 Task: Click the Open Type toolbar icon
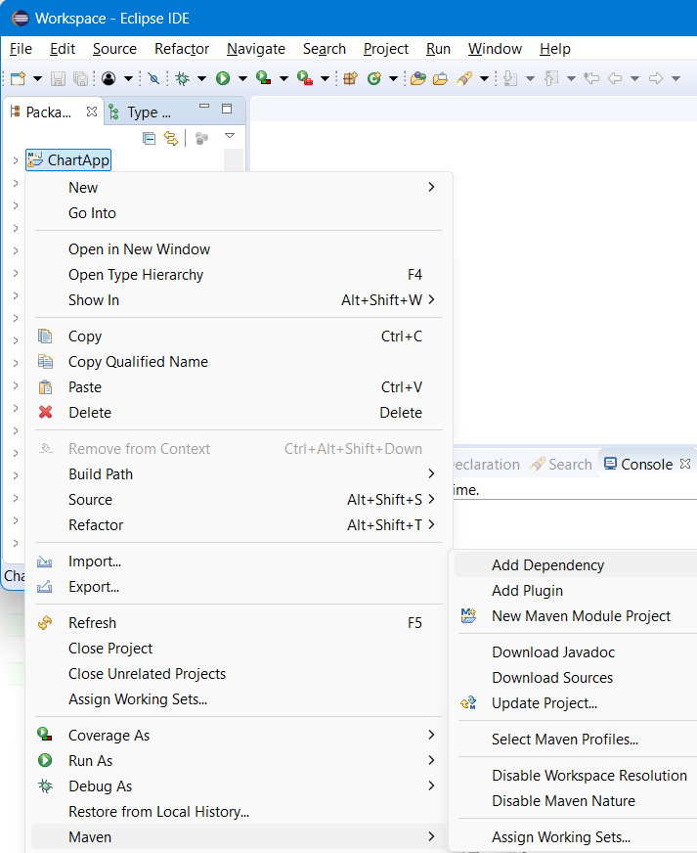click(418, 79)
